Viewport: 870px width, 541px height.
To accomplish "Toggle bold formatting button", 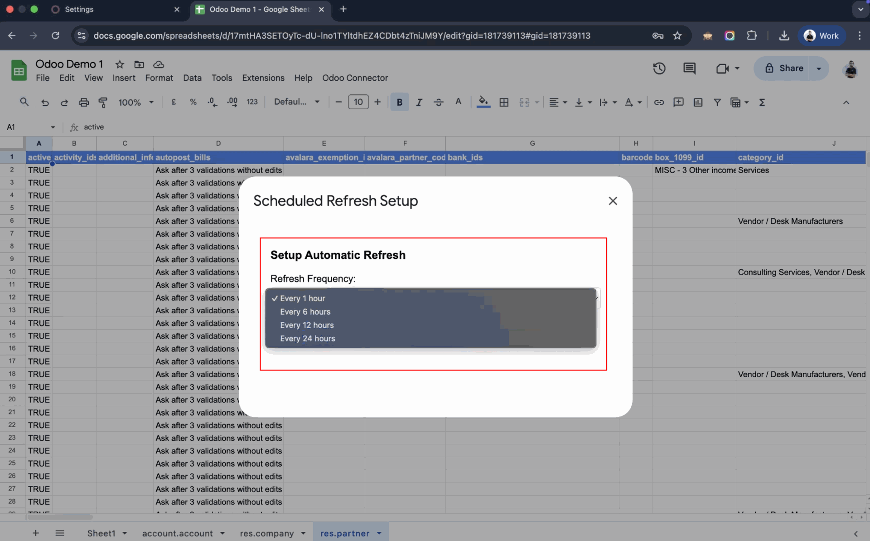I will click(399, 102).
